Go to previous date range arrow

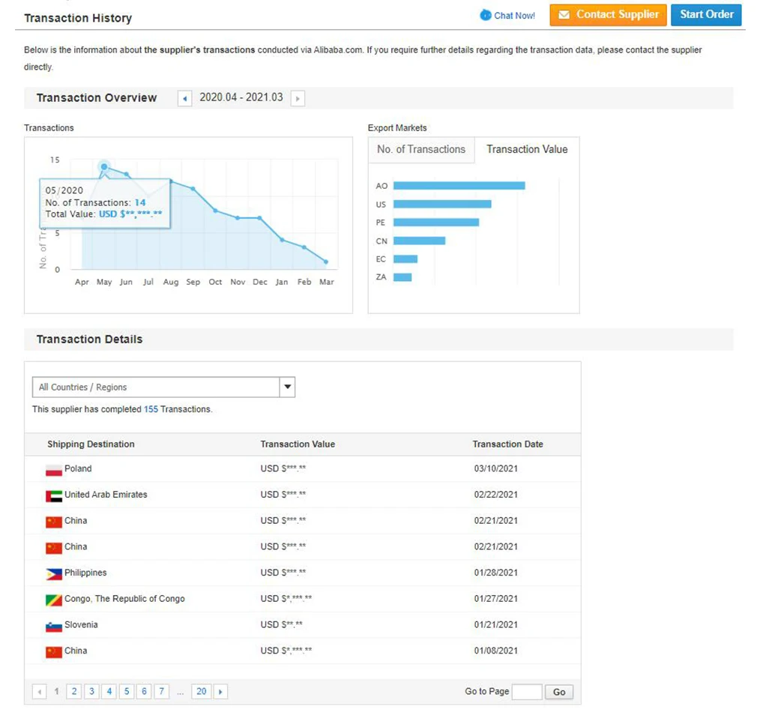(184, 98)
